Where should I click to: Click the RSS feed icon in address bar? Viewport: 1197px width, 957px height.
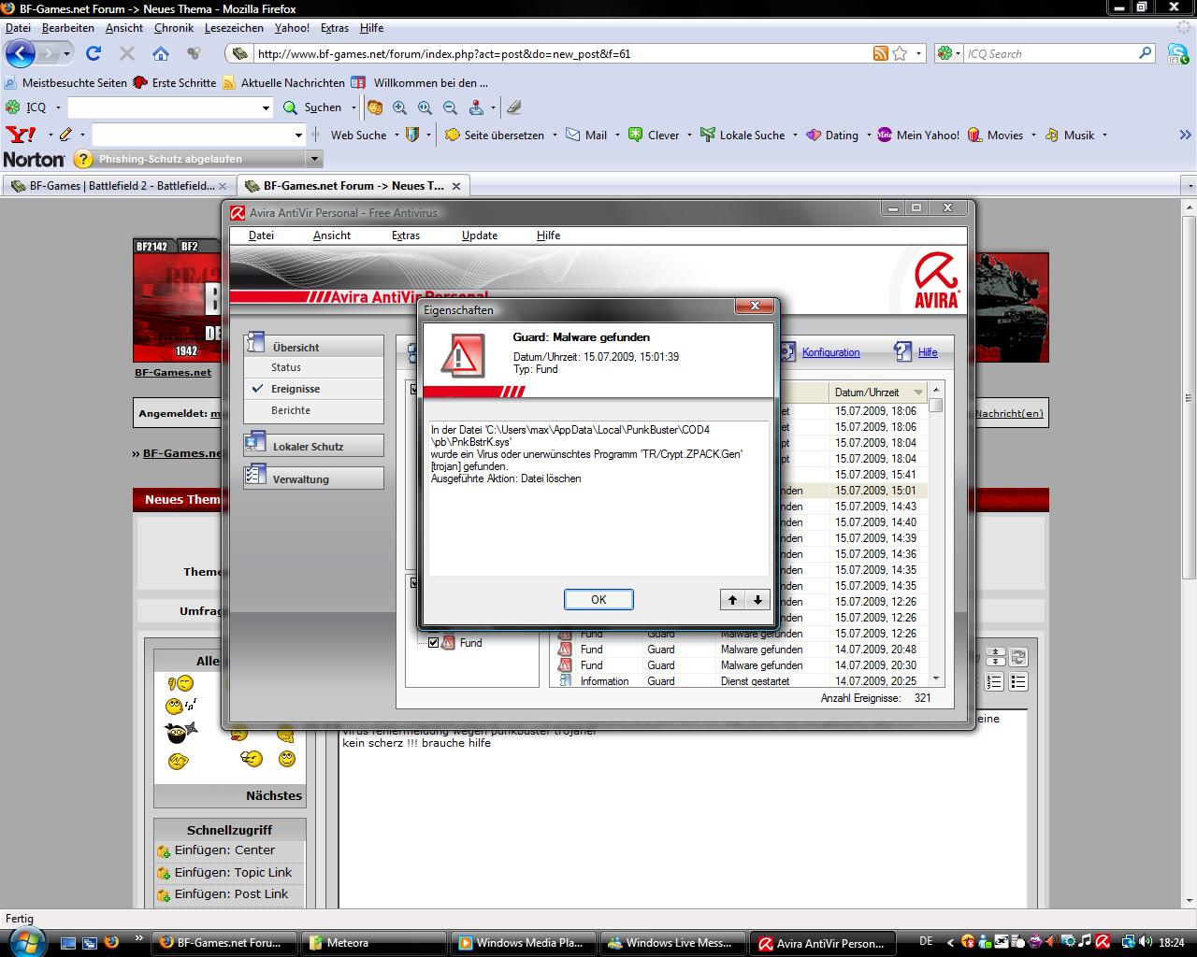[x=880, y=53]
